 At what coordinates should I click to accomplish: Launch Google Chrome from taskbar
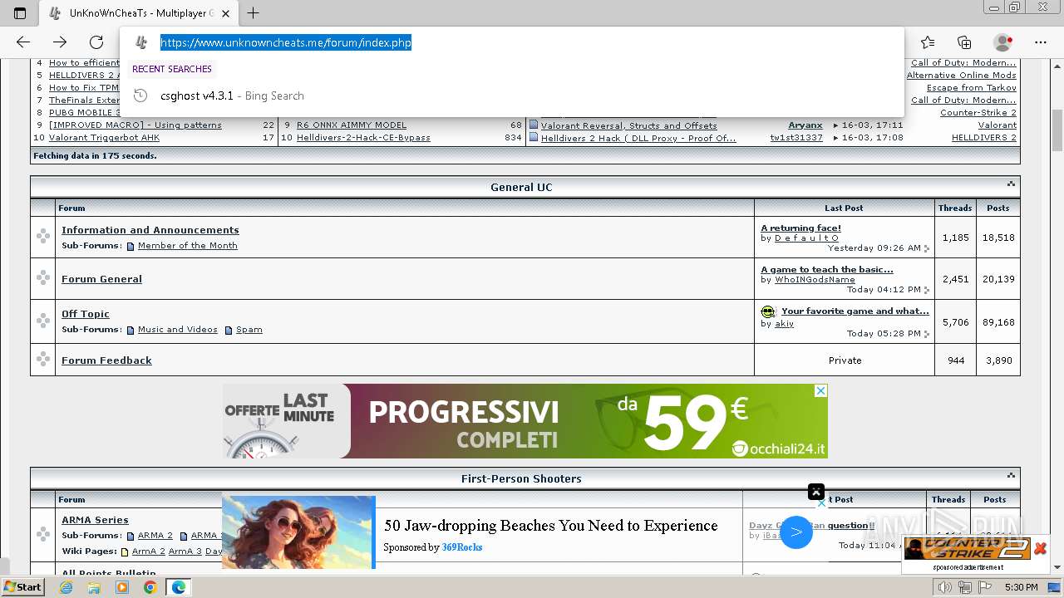pos(150,587)
